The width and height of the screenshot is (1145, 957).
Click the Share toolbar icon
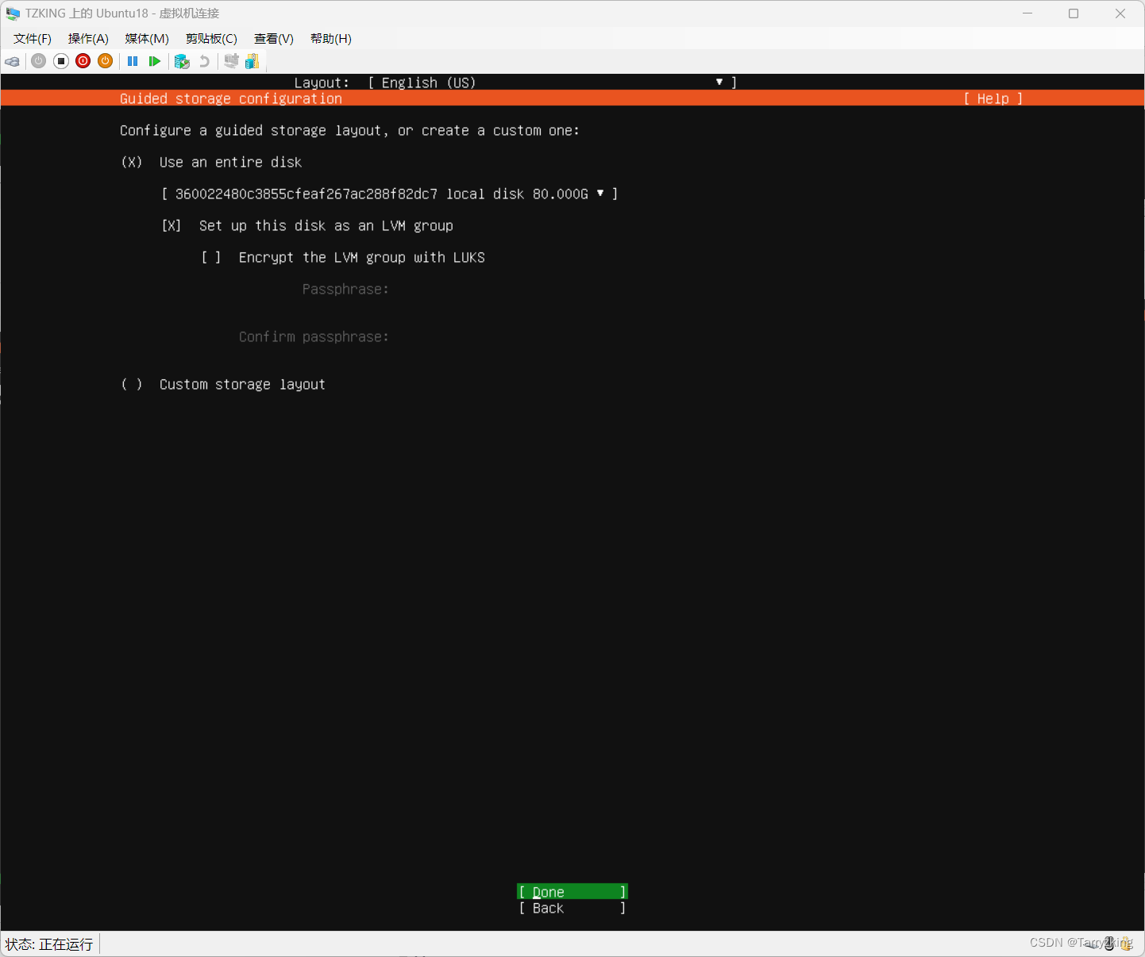(x=253, y=61)
